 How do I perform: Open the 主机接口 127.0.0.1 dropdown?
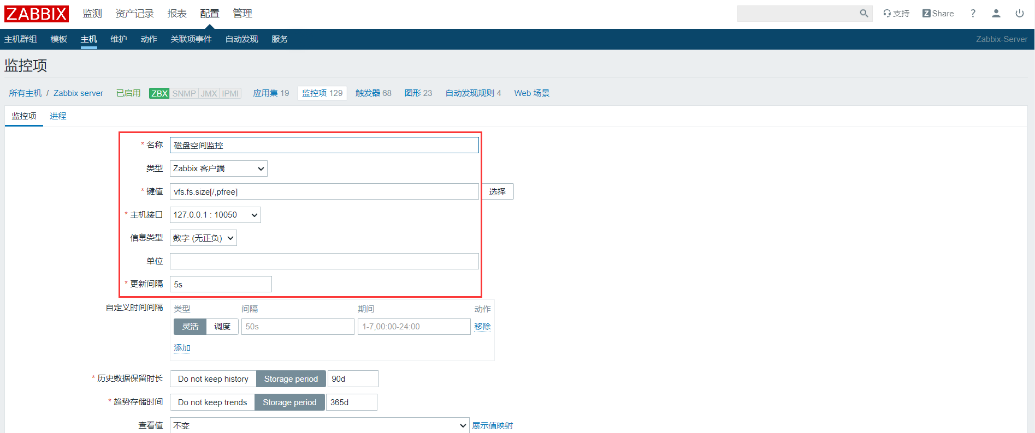coord(215,215)
